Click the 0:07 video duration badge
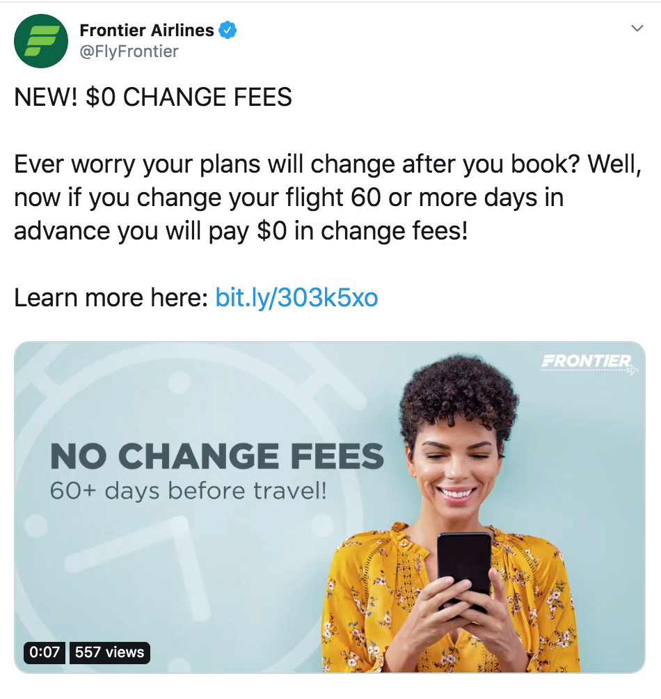 pyautogui.click(x=45, y=652)
